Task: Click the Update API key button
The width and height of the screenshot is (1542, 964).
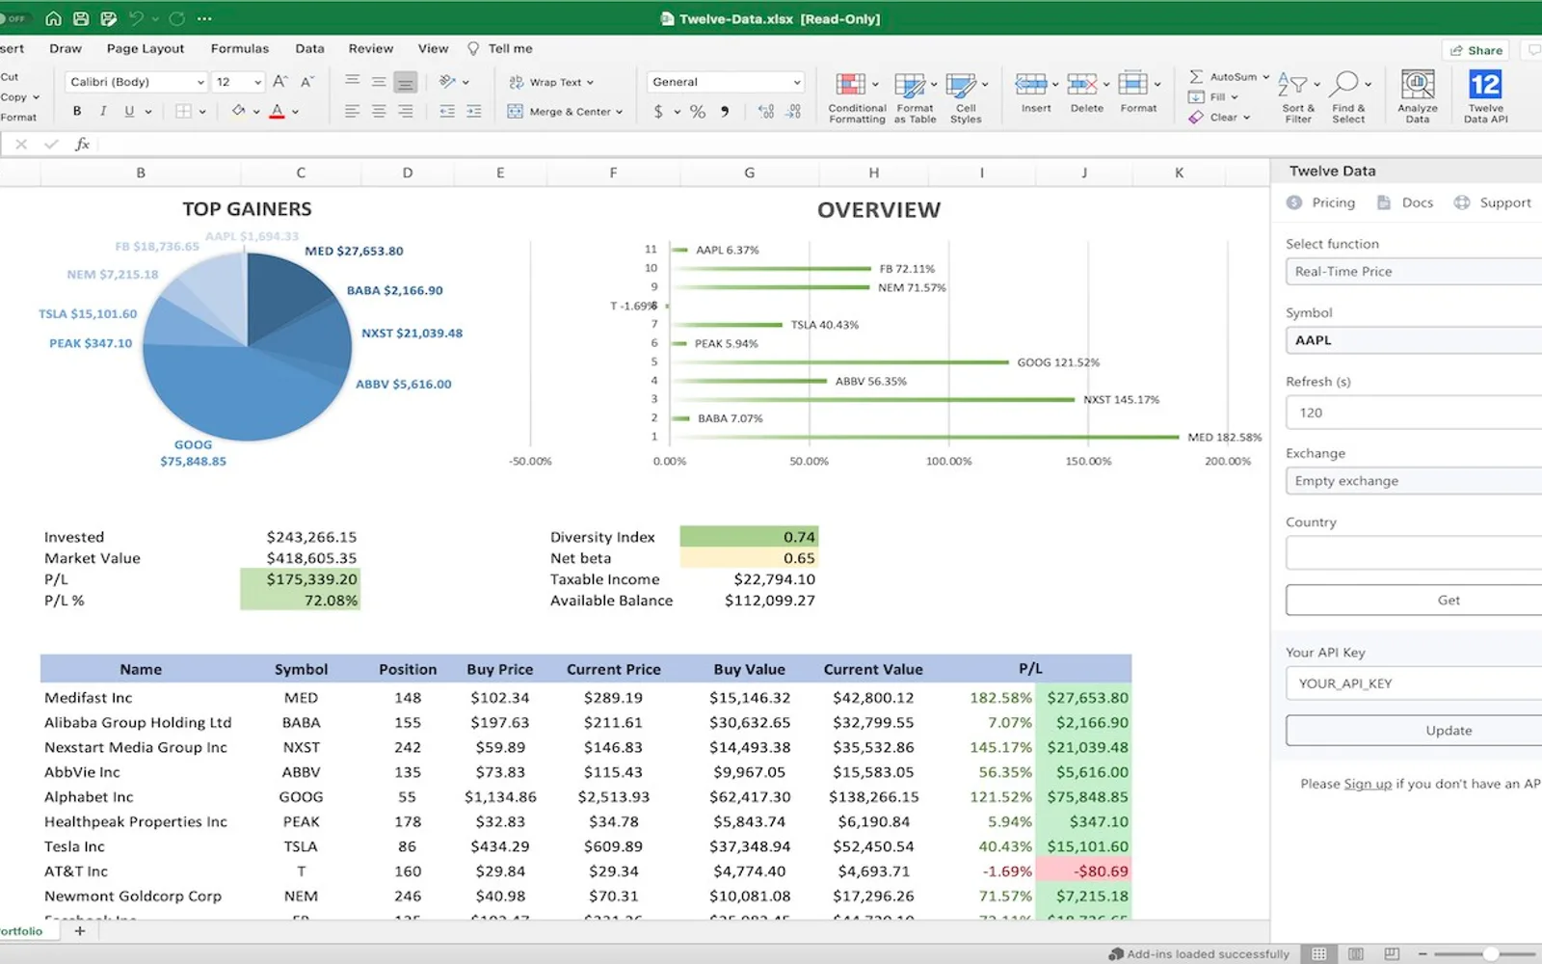Action: pos(1414,730)
